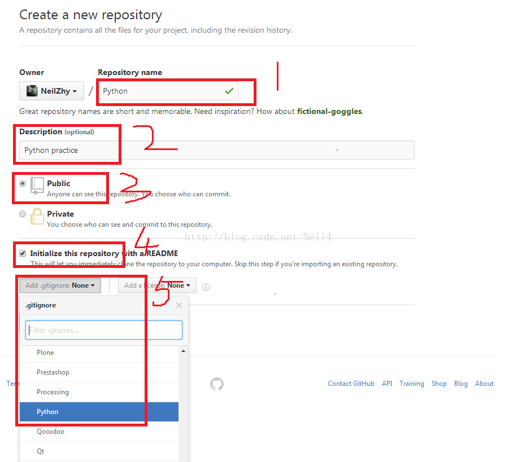Select the Private radio button
Screen dimensions: 505x462
23,214
